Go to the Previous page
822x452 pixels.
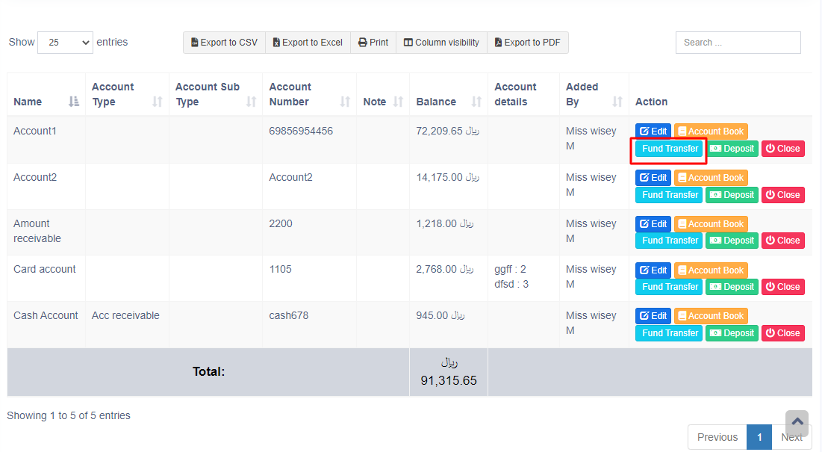click(x=717, y=437)
